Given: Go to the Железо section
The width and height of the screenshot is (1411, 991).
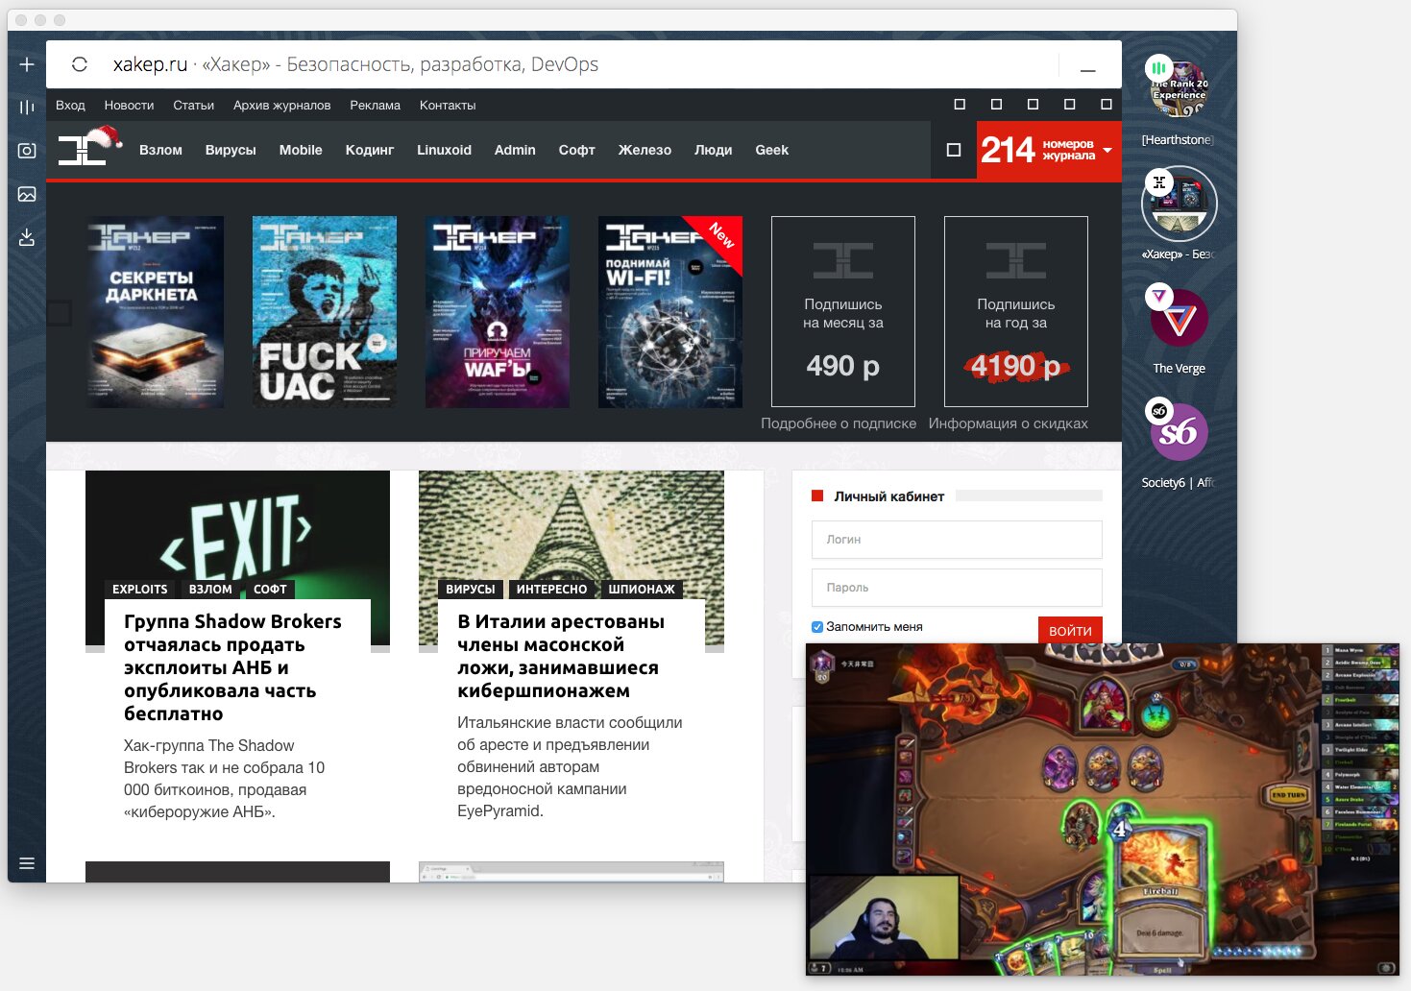Looking at the screenshot, I should tap(645, 150).
